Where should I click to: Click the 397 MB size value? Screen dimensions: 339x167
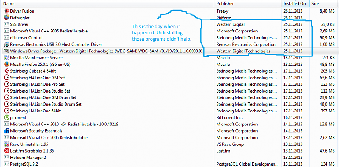328,111
